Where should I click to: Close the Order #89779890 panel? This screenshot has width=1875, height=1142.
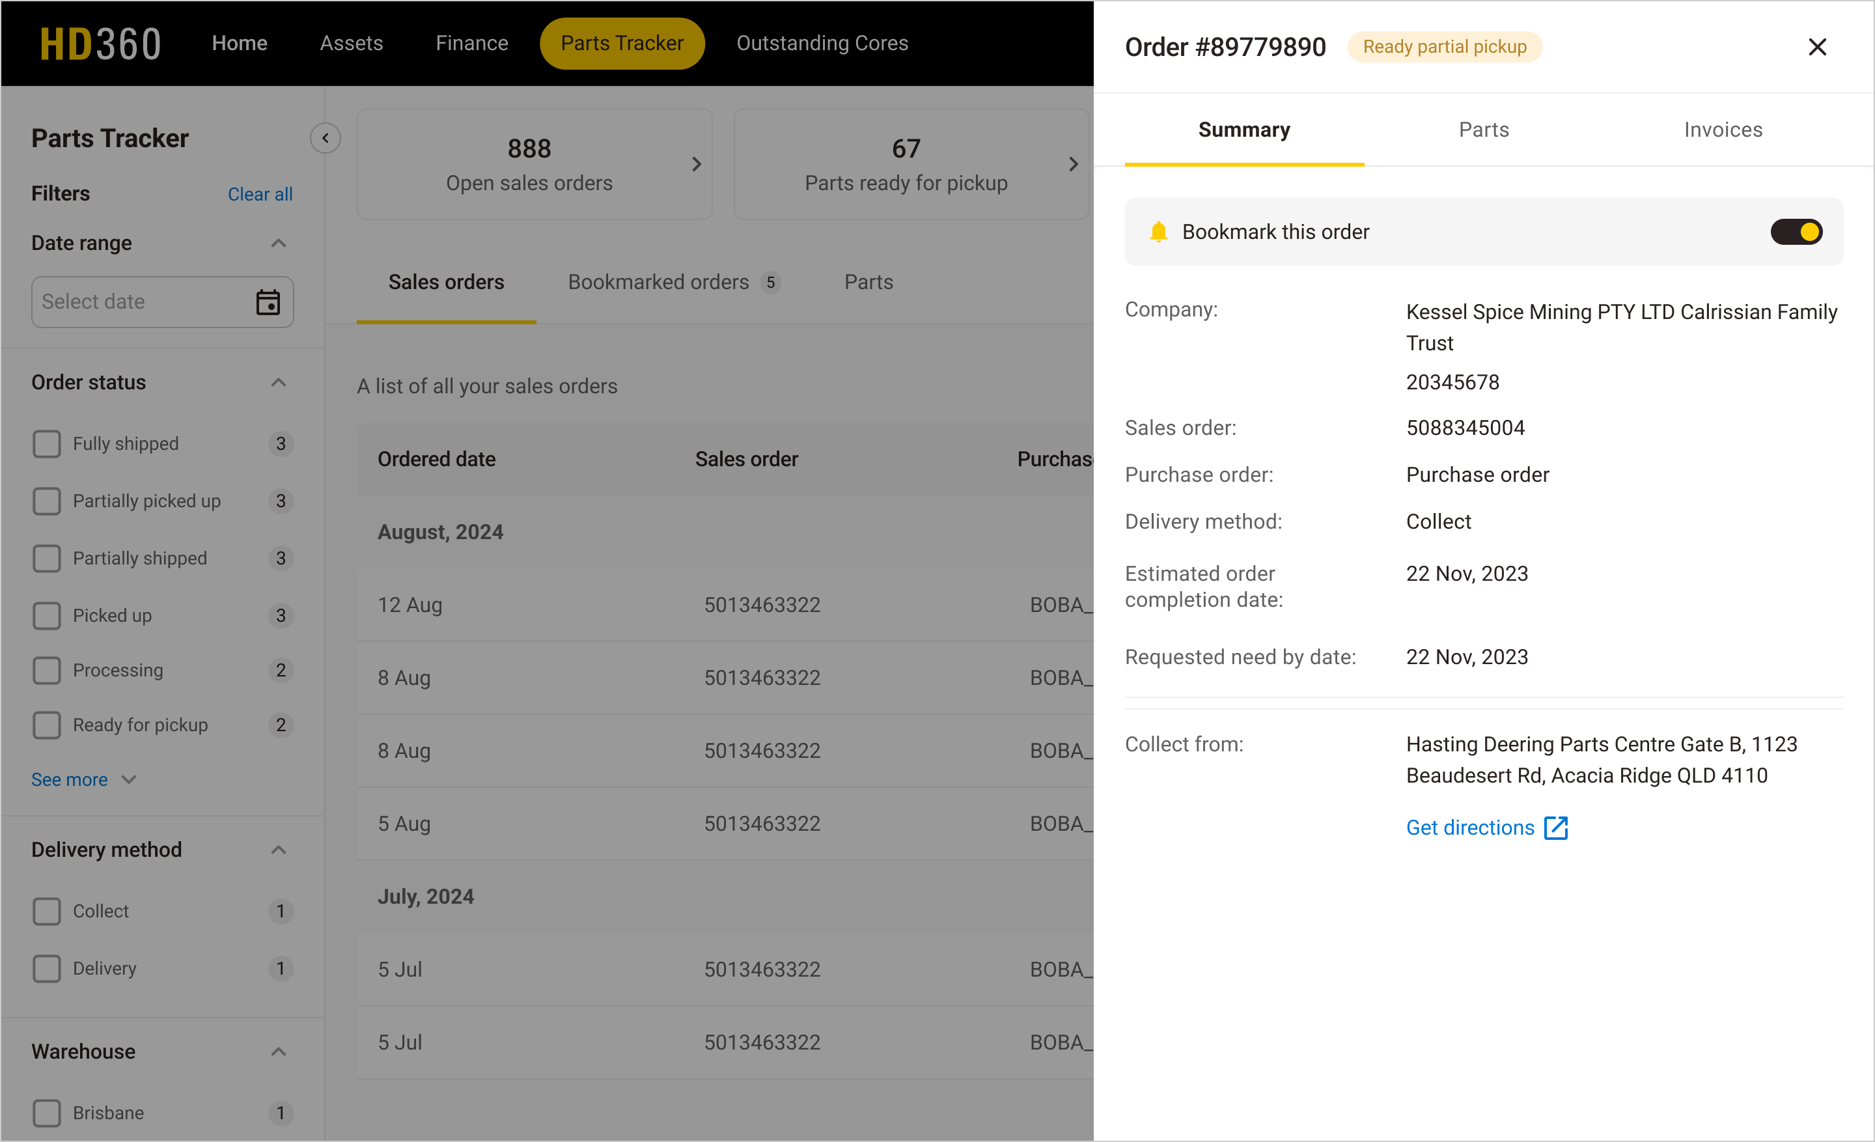pyautogui.click(x=1818, y=46)
